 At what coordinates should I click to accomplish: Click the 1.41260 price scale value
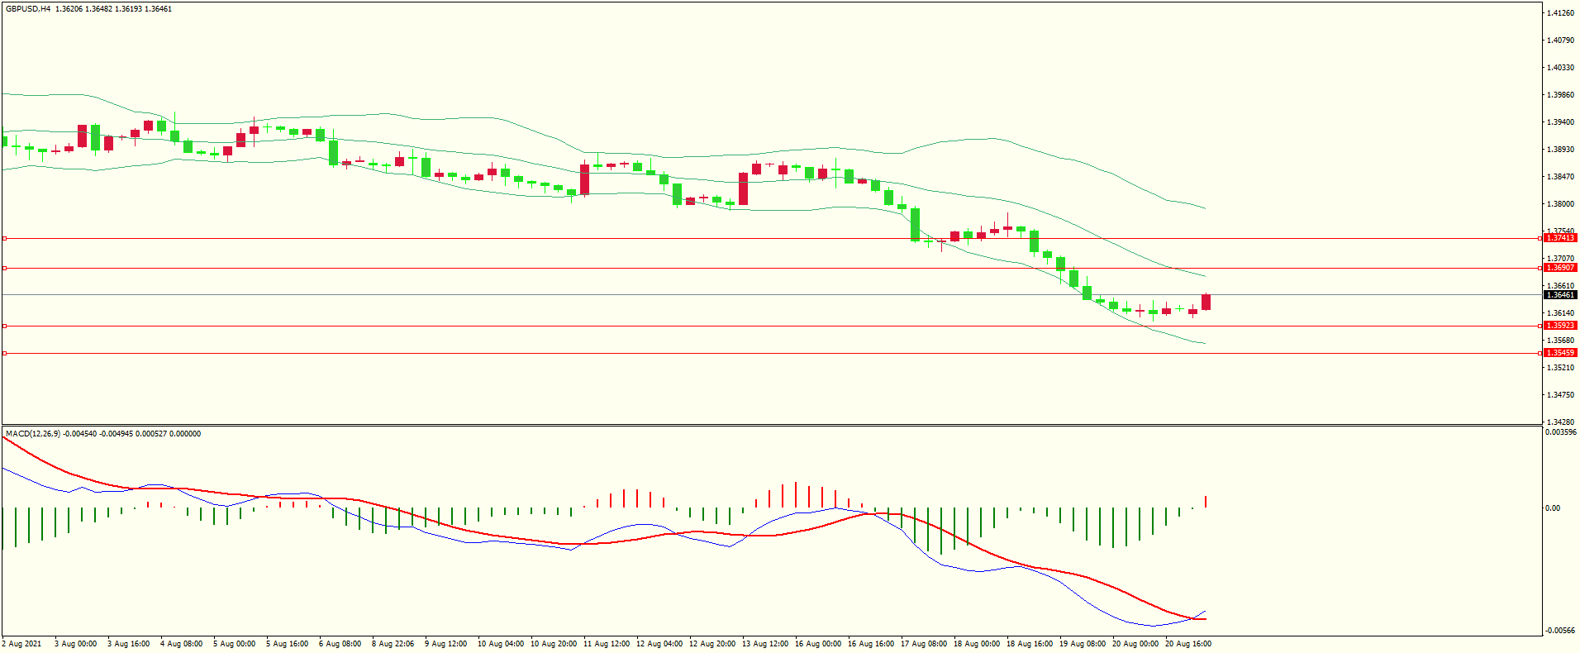point(1560,13)
